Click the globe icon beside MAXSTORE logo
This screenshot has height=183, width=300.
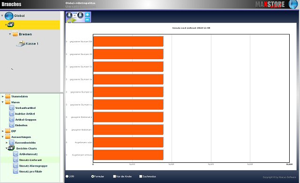tap(293, 4)
